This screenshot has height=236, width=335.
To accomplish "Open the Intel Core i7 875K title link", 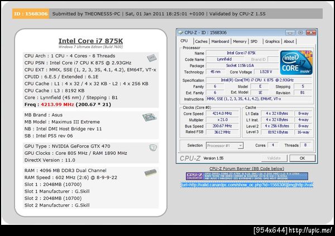I will [x=90, y=41].
